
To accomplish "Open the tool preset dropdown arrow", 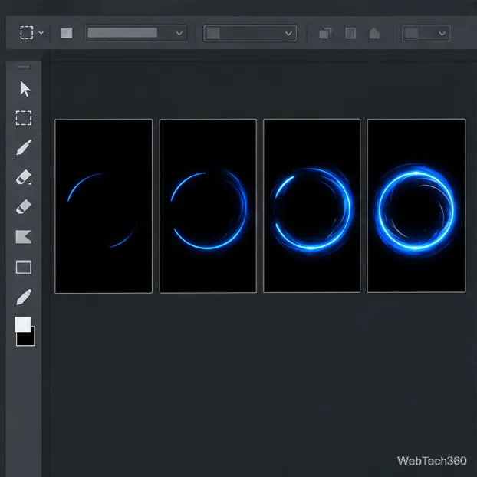I will coord(41,32).
